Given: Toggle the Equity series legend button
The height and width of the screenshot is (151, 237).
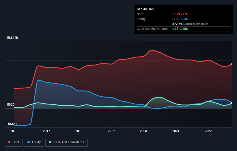Looking at the screenshot, I should click(x=34, y=142).
